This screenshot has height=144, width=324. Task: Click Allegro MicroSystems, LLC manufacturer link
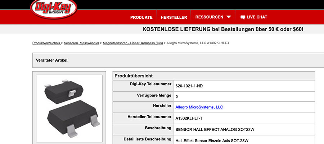point(199,107)
